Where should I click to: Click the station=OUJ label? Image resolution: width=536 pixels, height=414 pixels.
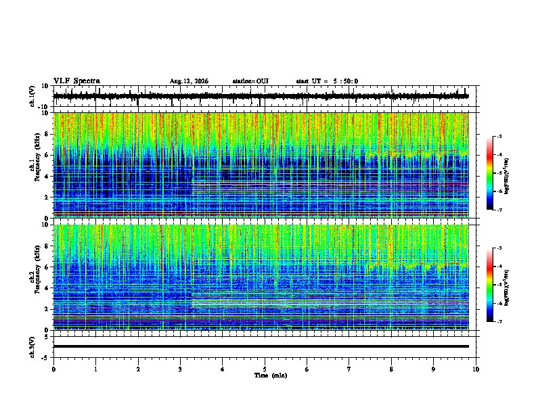click(x=250, y=81)
